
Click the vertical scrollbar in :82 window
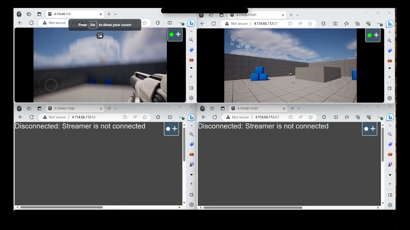[x=184, y=145]
